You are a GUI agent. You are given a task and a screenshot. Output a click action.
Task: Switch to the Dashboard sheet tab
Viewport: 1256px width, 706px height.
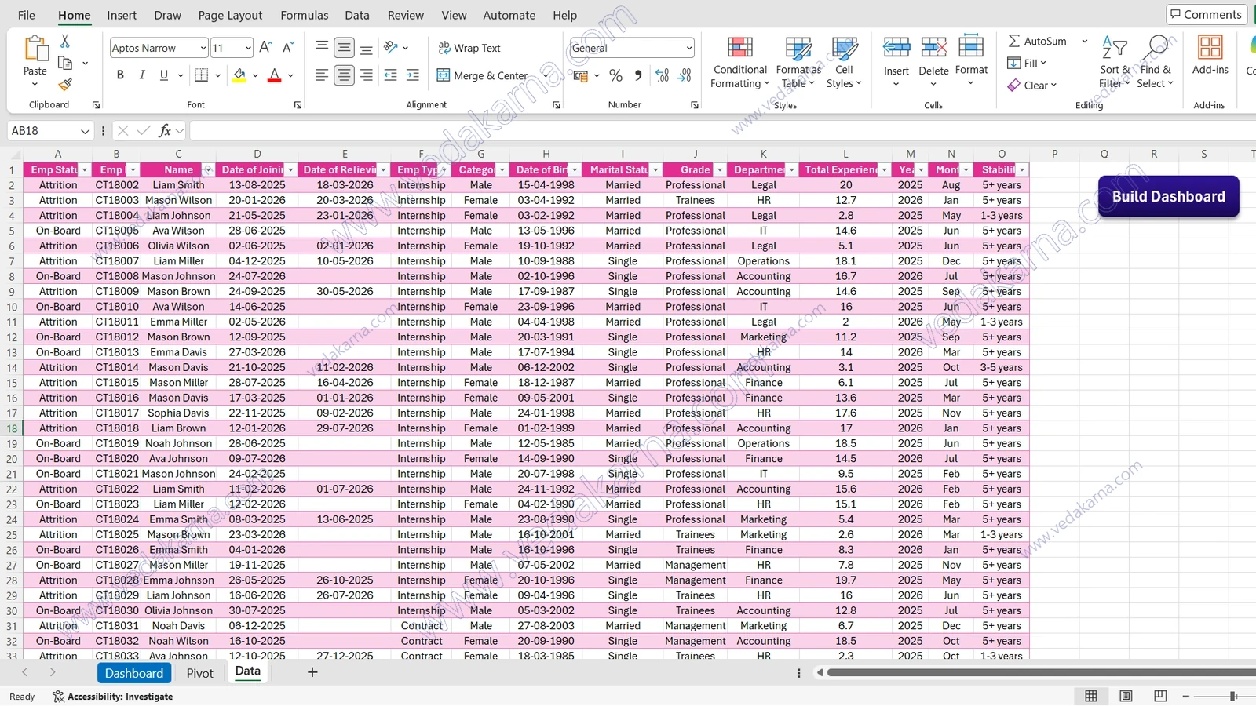[134, 673]
